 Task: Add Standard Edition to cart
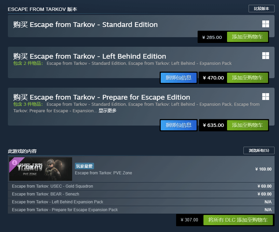[247, 37]
